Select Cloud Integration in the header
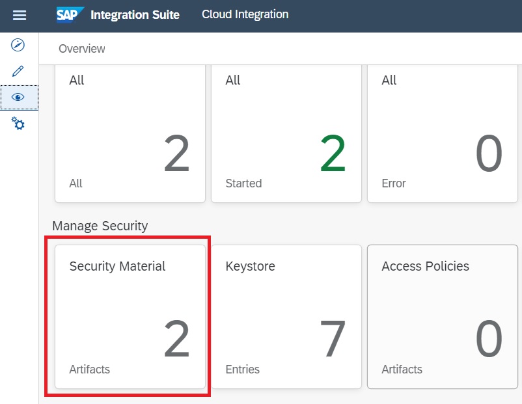Viewport: 522px width, 404px height. [x=245, y=14]
